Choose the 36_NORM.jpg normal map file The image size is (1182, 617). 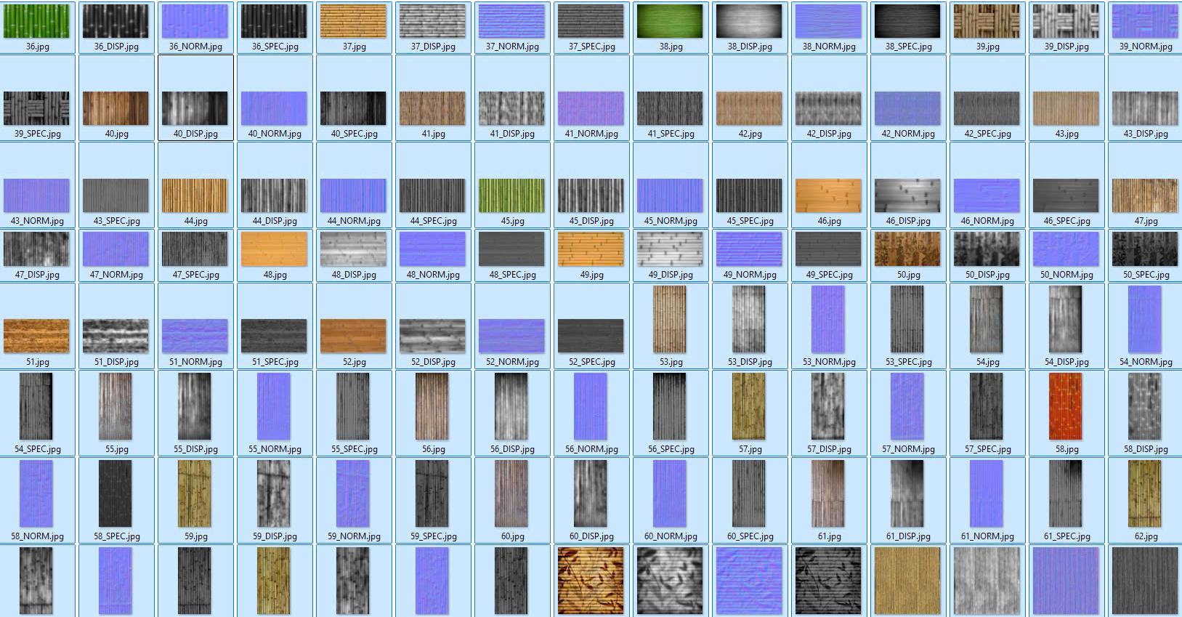195,22
